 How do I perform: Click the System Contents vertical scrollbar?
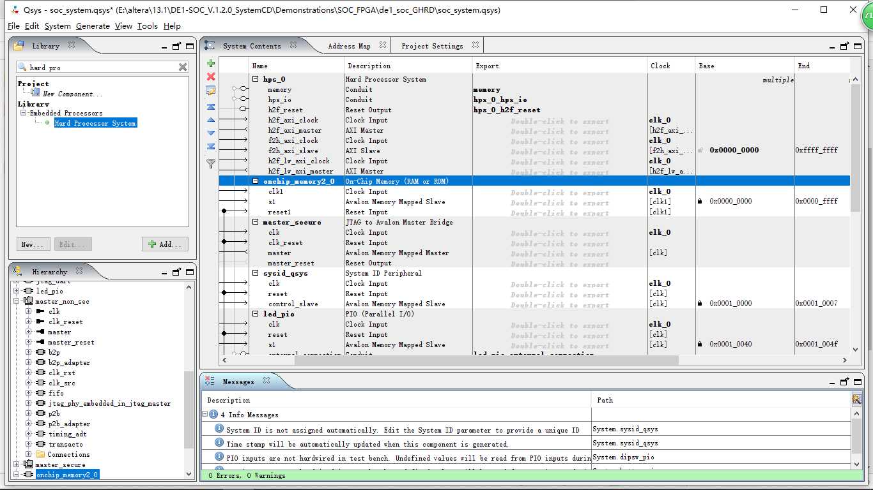[856, 147]
